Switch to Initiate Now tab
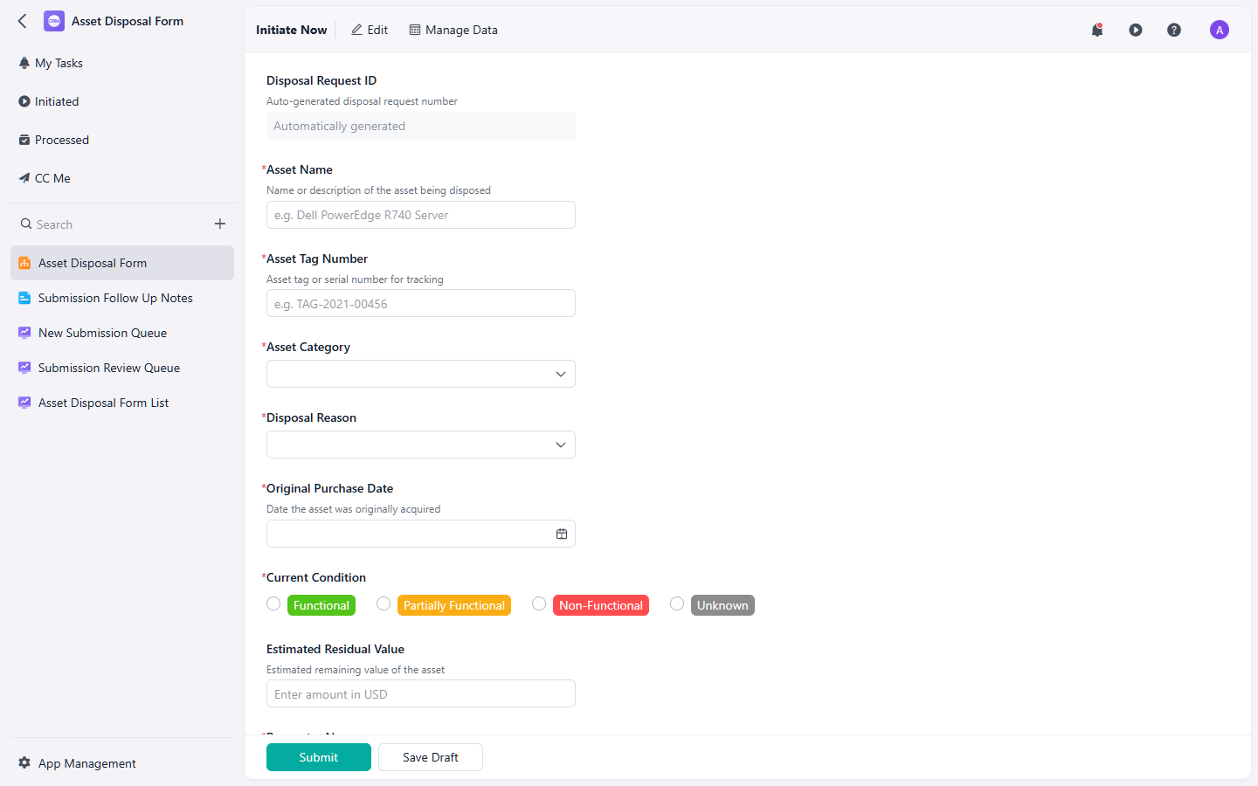This screenshot has width=1258, height=786. coord(291,30)
